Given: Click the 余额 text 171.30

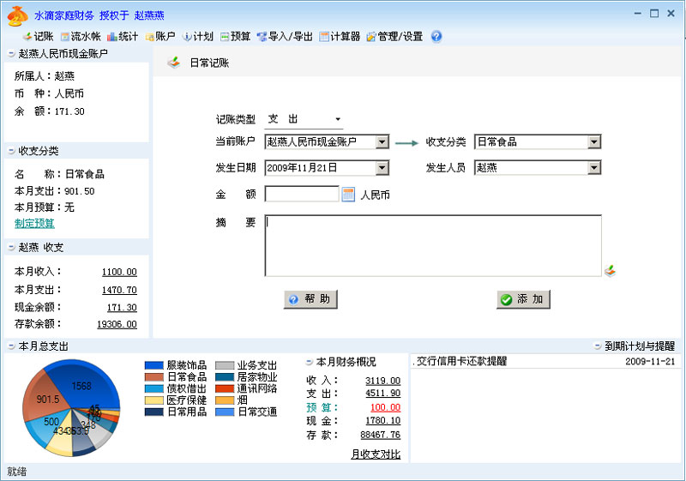Looking at the screenshot, I should 69,111.
